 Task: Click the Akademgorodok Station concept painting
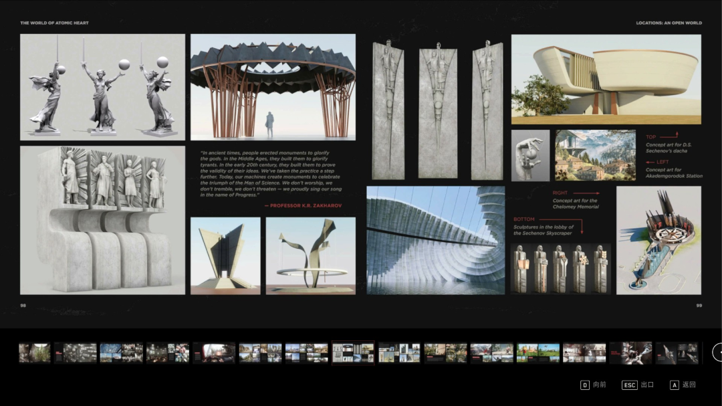pyautogui.click(x=596, y=155)
